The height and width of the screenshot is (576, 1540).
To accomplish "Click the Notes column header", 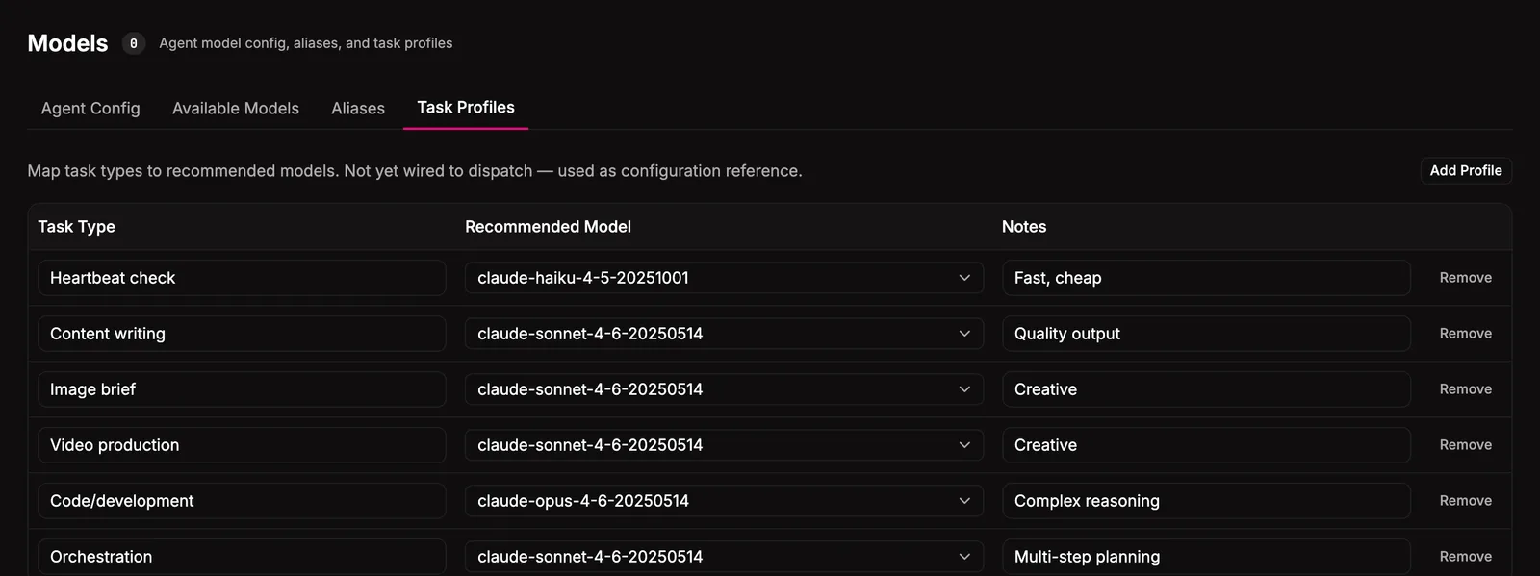I will click(1024, 227).
